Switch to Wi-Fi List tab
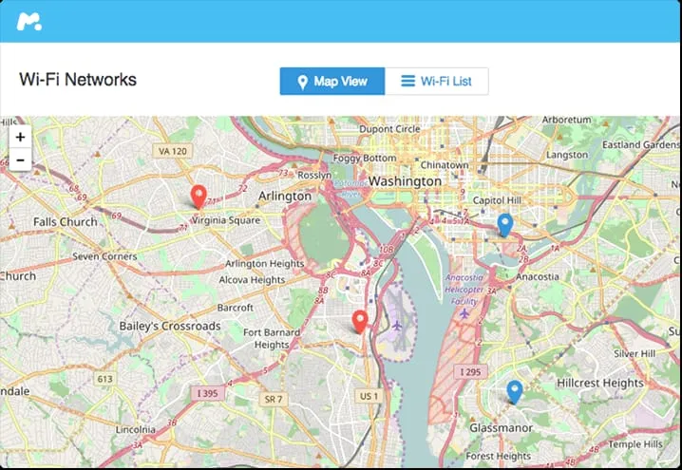Viewport: 682px width, 470px height. (437, 82)
